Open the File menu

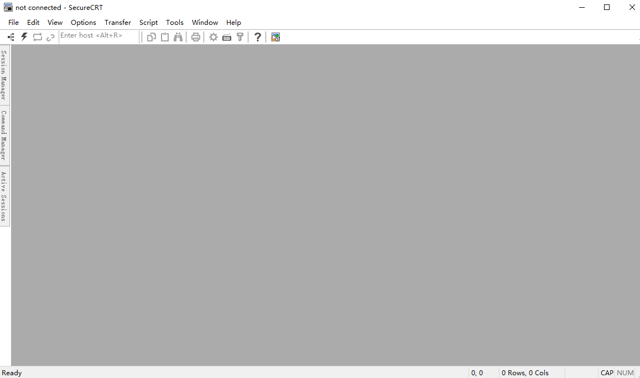(x=13, y=23)
